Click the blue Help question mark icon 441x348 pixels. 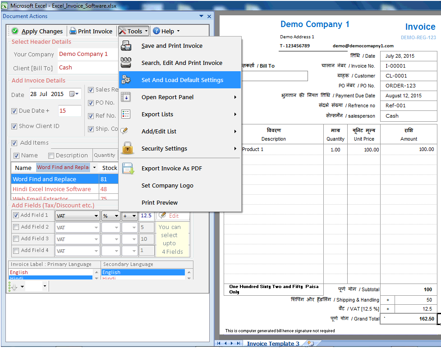click(156, 31)
